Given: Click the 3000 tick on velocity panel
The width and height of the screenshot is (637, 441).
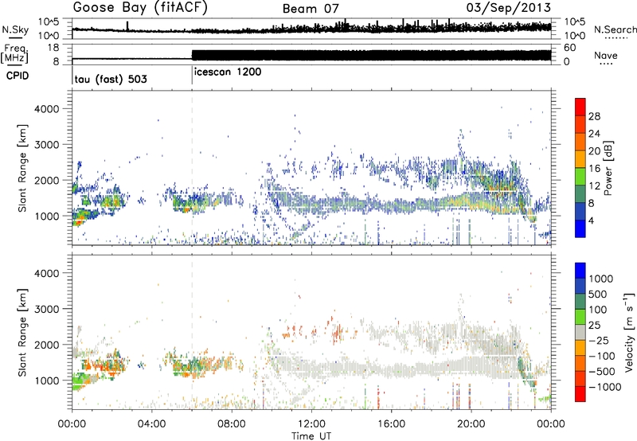Looking at the screenshot, I should pos(47,309).
